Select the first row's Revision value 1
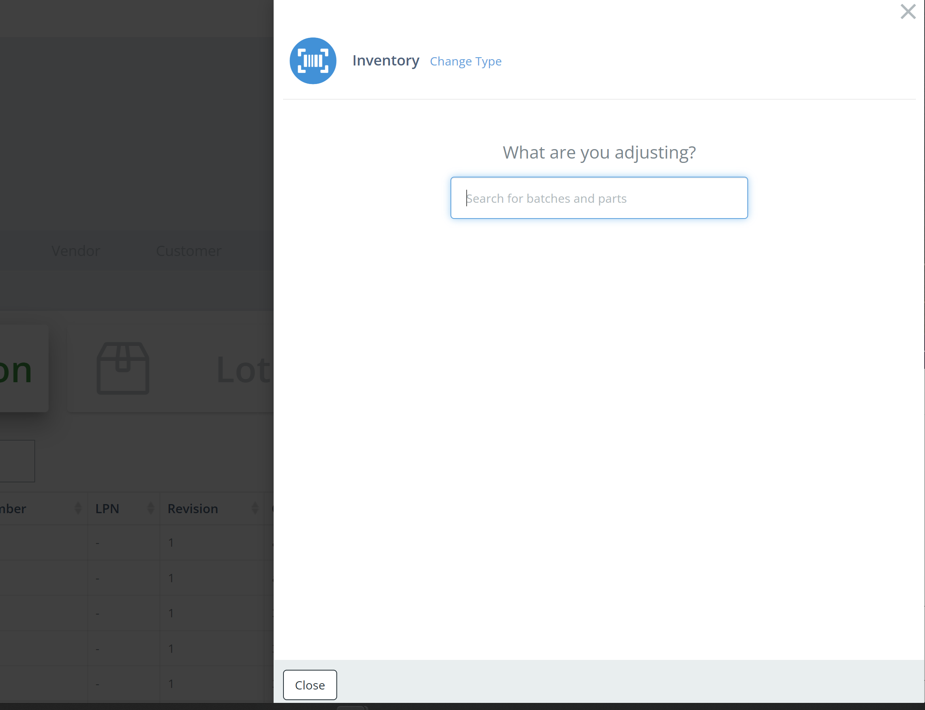 (x=171, y=543)
